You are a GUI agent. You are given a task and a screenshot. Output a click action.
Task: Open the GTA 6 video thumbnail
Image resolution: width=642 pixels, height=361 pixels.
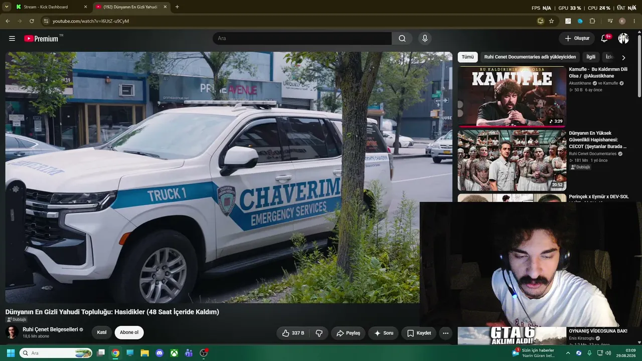(x=512, y=336)
